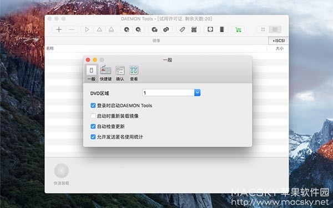Click the outlined triangle unmount button

click(99, 29)
